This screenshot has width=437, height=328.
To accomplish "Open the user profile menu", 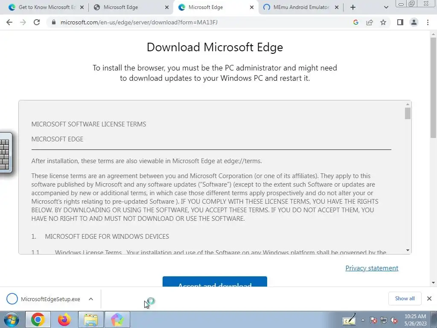I will [x=414, y=22].
